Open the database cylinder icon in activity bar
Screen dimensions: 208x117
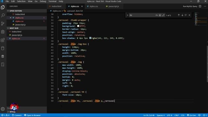point(3,48)
